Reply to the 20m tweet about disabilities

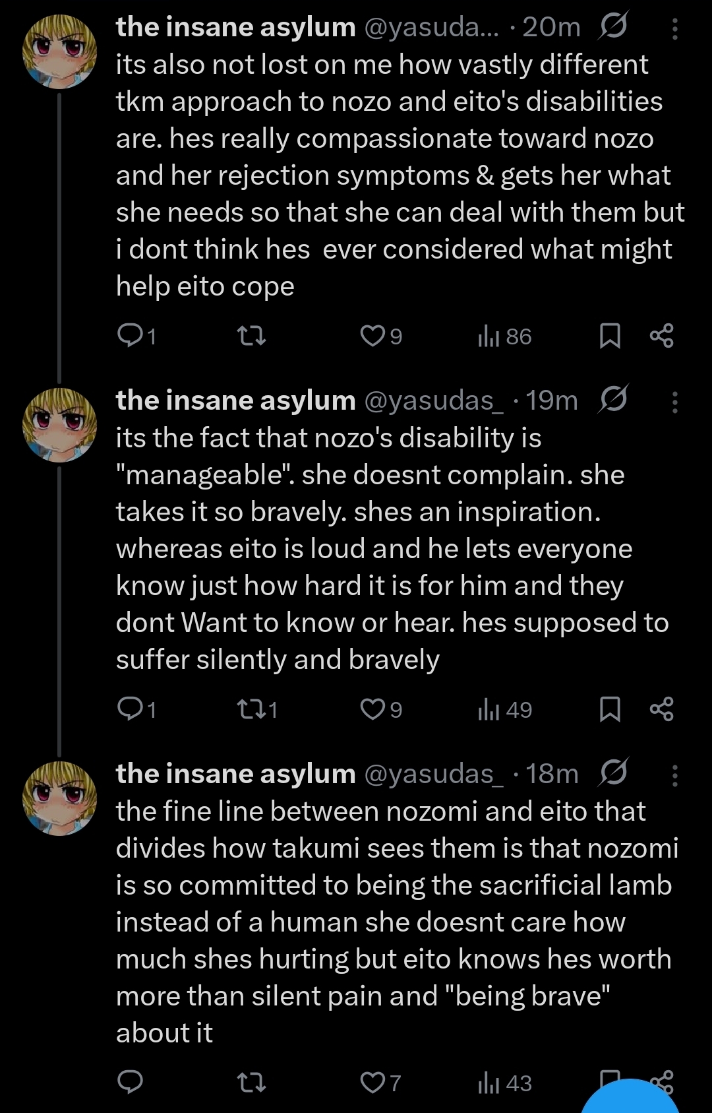(x=130, y=336)
